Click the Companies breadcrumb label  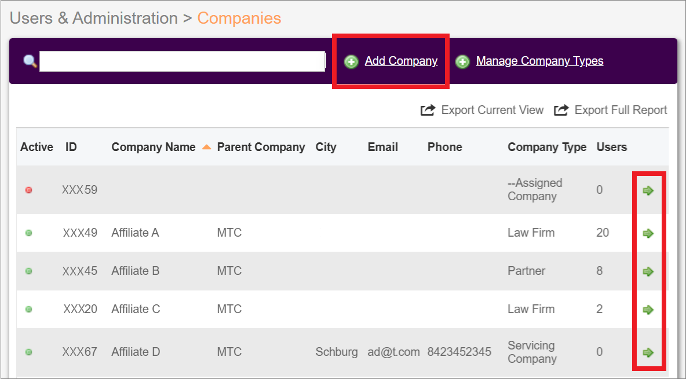[239, 19]
